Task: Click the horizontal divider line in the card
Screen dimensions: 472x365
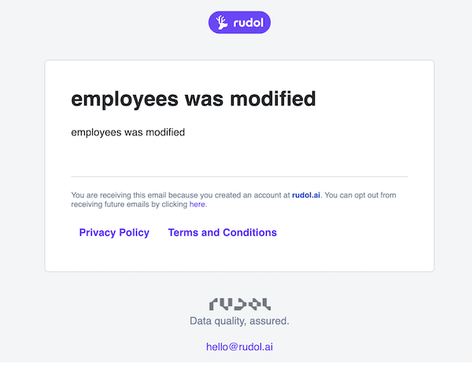Action: coord(239,177)
